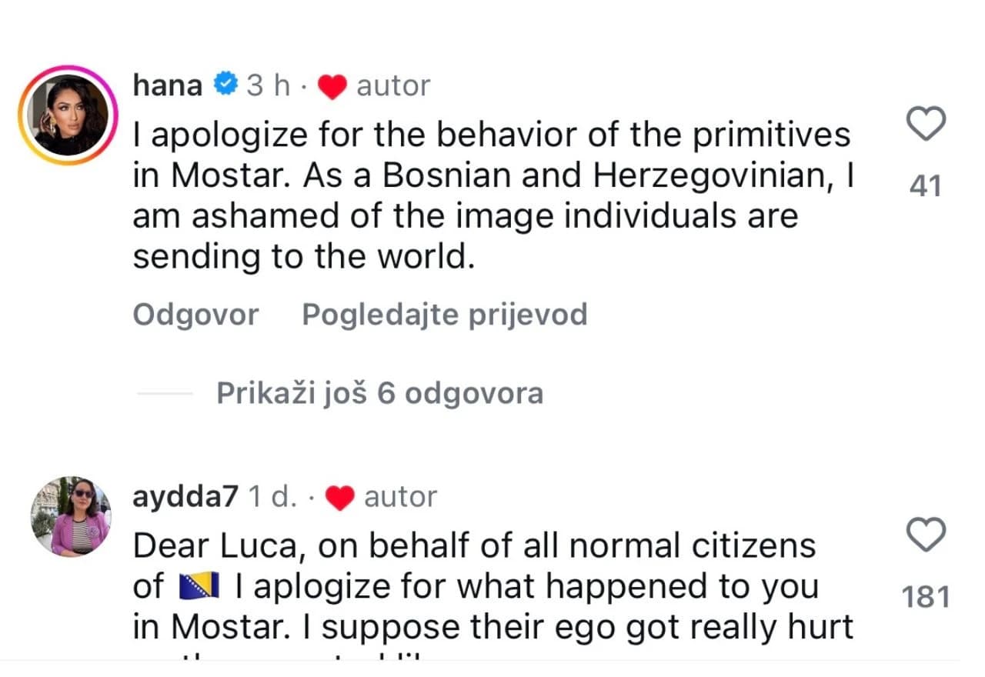Screen dimensions: 985x677
Task: Open aydda7's username link
Action: point(185,496)
